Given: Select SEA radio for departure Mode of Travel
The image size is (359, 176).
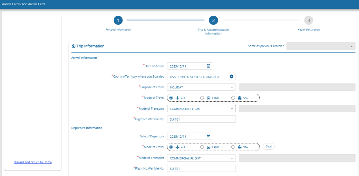Looking at the screenshot, I should click(x=233, y=147).
